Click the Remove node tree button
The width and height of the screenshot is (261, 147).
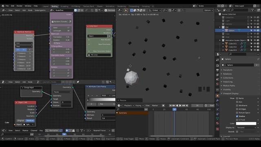(110, 10)
